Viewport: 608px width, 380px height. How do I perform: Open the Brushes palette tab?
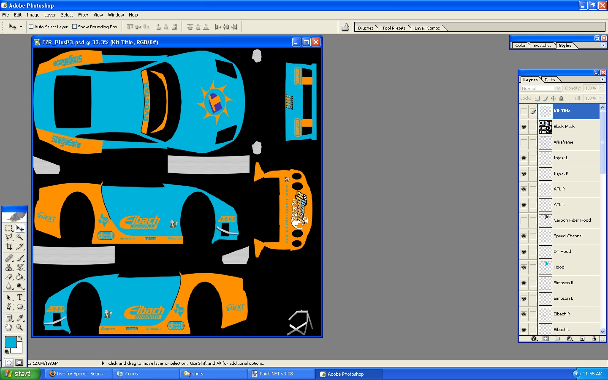366,28
